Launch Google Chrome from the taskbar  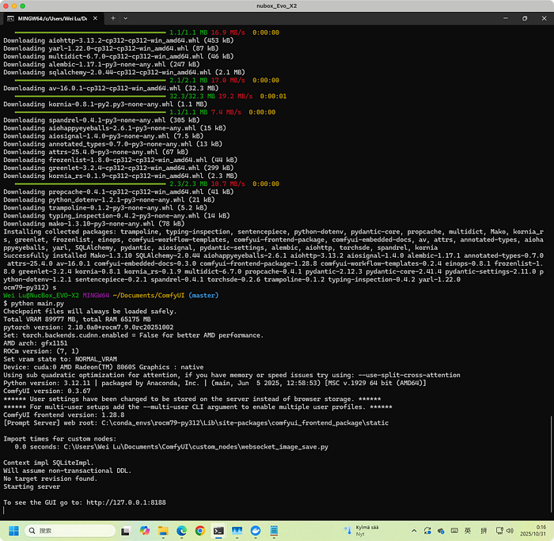click(x=200, y=531)
